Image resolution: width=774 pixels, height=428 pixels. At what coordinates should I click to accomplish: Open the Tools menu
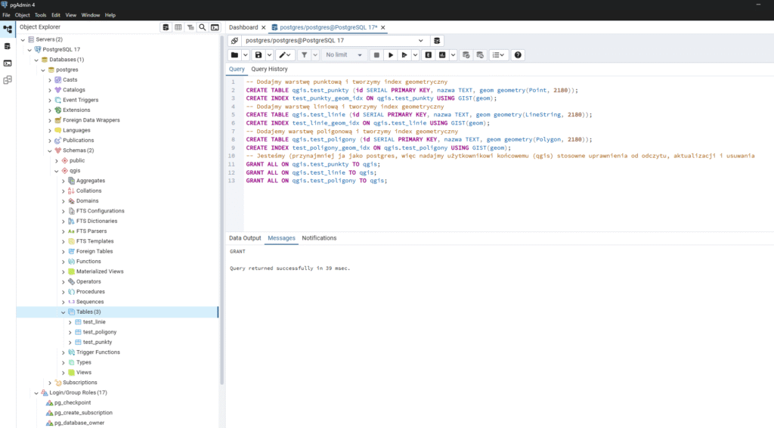(40, 15)
